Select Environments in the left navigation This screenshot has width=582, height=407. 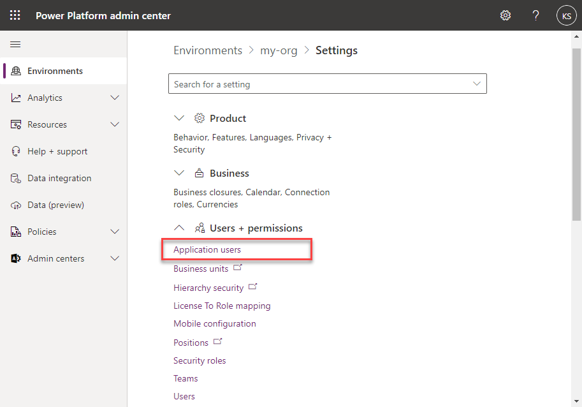[x=64, y=71]
